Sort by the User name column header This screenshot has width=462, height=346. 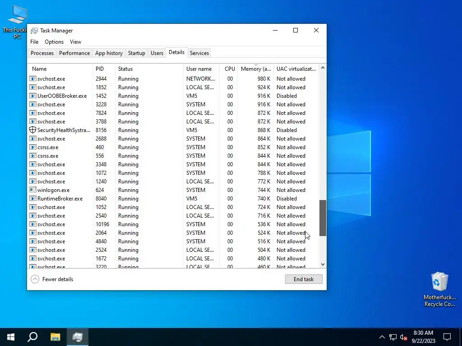coord(202,69)
